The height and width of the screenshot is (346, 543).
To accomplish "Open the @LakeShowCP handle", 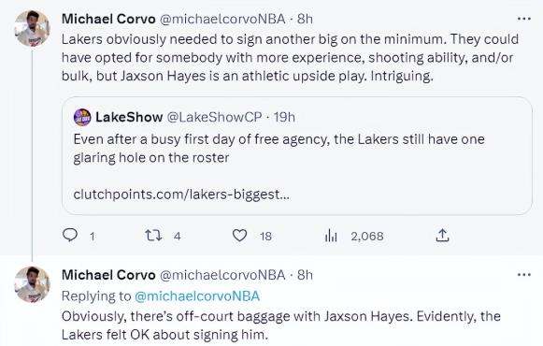I will point(214,117).
